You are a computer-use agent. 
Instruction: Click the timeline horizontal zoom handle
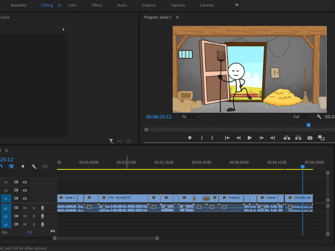coord(157,238)
